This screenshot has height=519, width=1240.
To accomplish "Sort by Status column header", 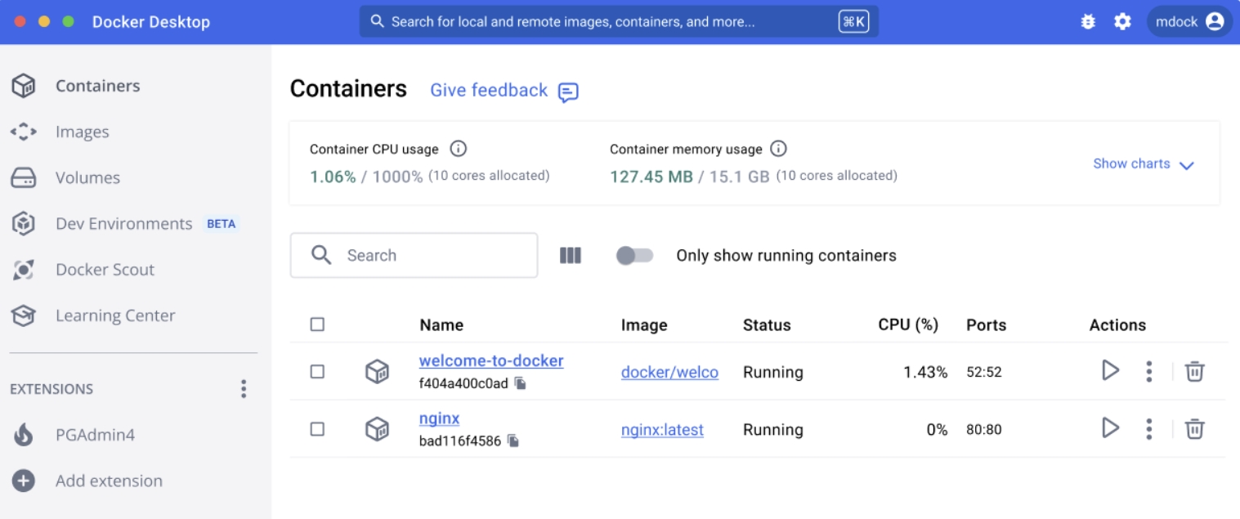I will [x=767, y=325].
